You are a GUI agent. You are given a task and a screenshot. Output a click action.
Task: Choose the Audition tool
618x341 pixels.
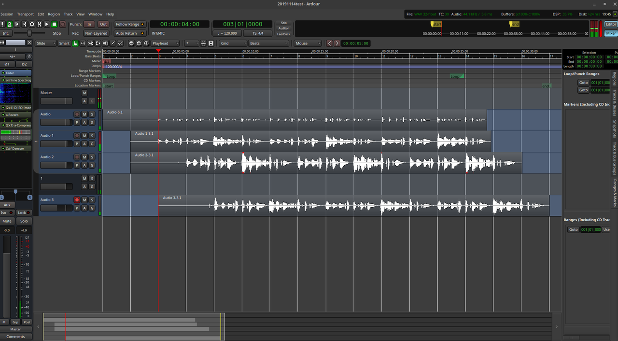(105, 43)
